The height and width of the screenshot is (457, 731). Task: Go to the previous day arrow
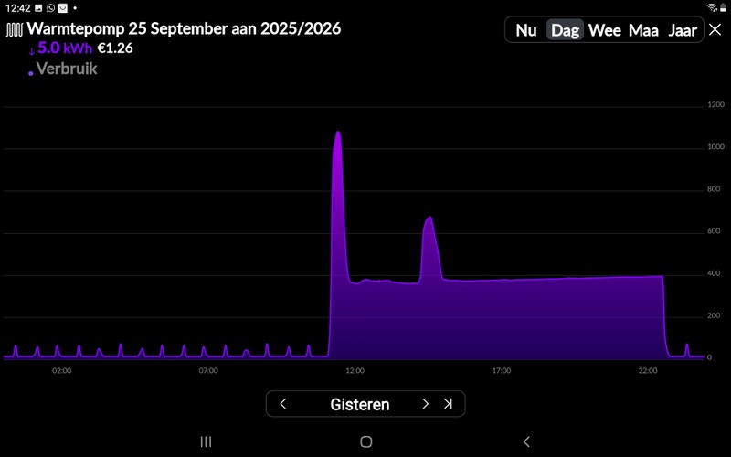click(283, 404)
